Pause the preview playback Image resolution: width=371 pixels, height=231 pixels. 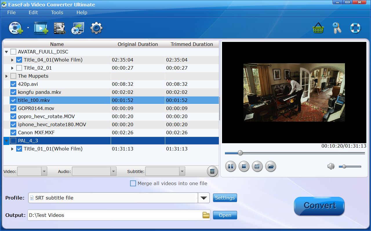coord(230,166)
